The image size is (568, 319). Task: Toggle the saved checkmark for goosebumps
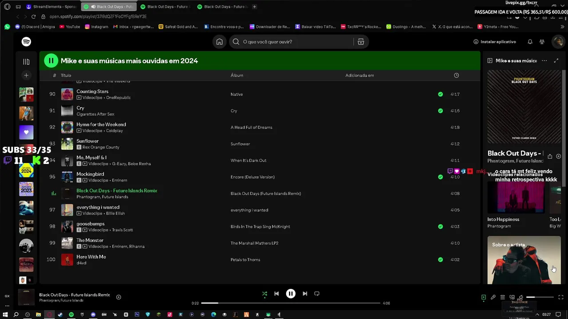point(440,226)
